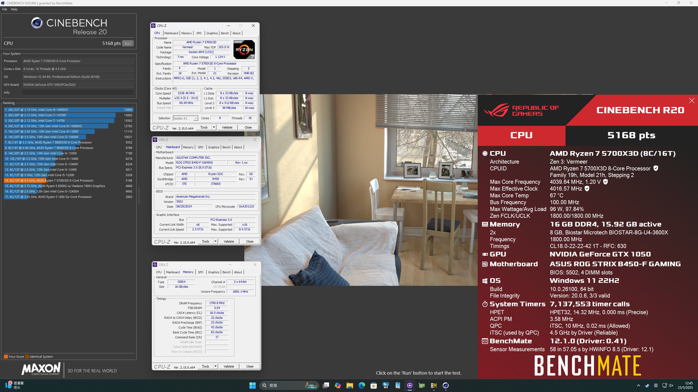The width and height of the screenshot is (698, 392).
Task: Click CPU-Z title bar icon in CPU tab window
Action: point(153,26)
